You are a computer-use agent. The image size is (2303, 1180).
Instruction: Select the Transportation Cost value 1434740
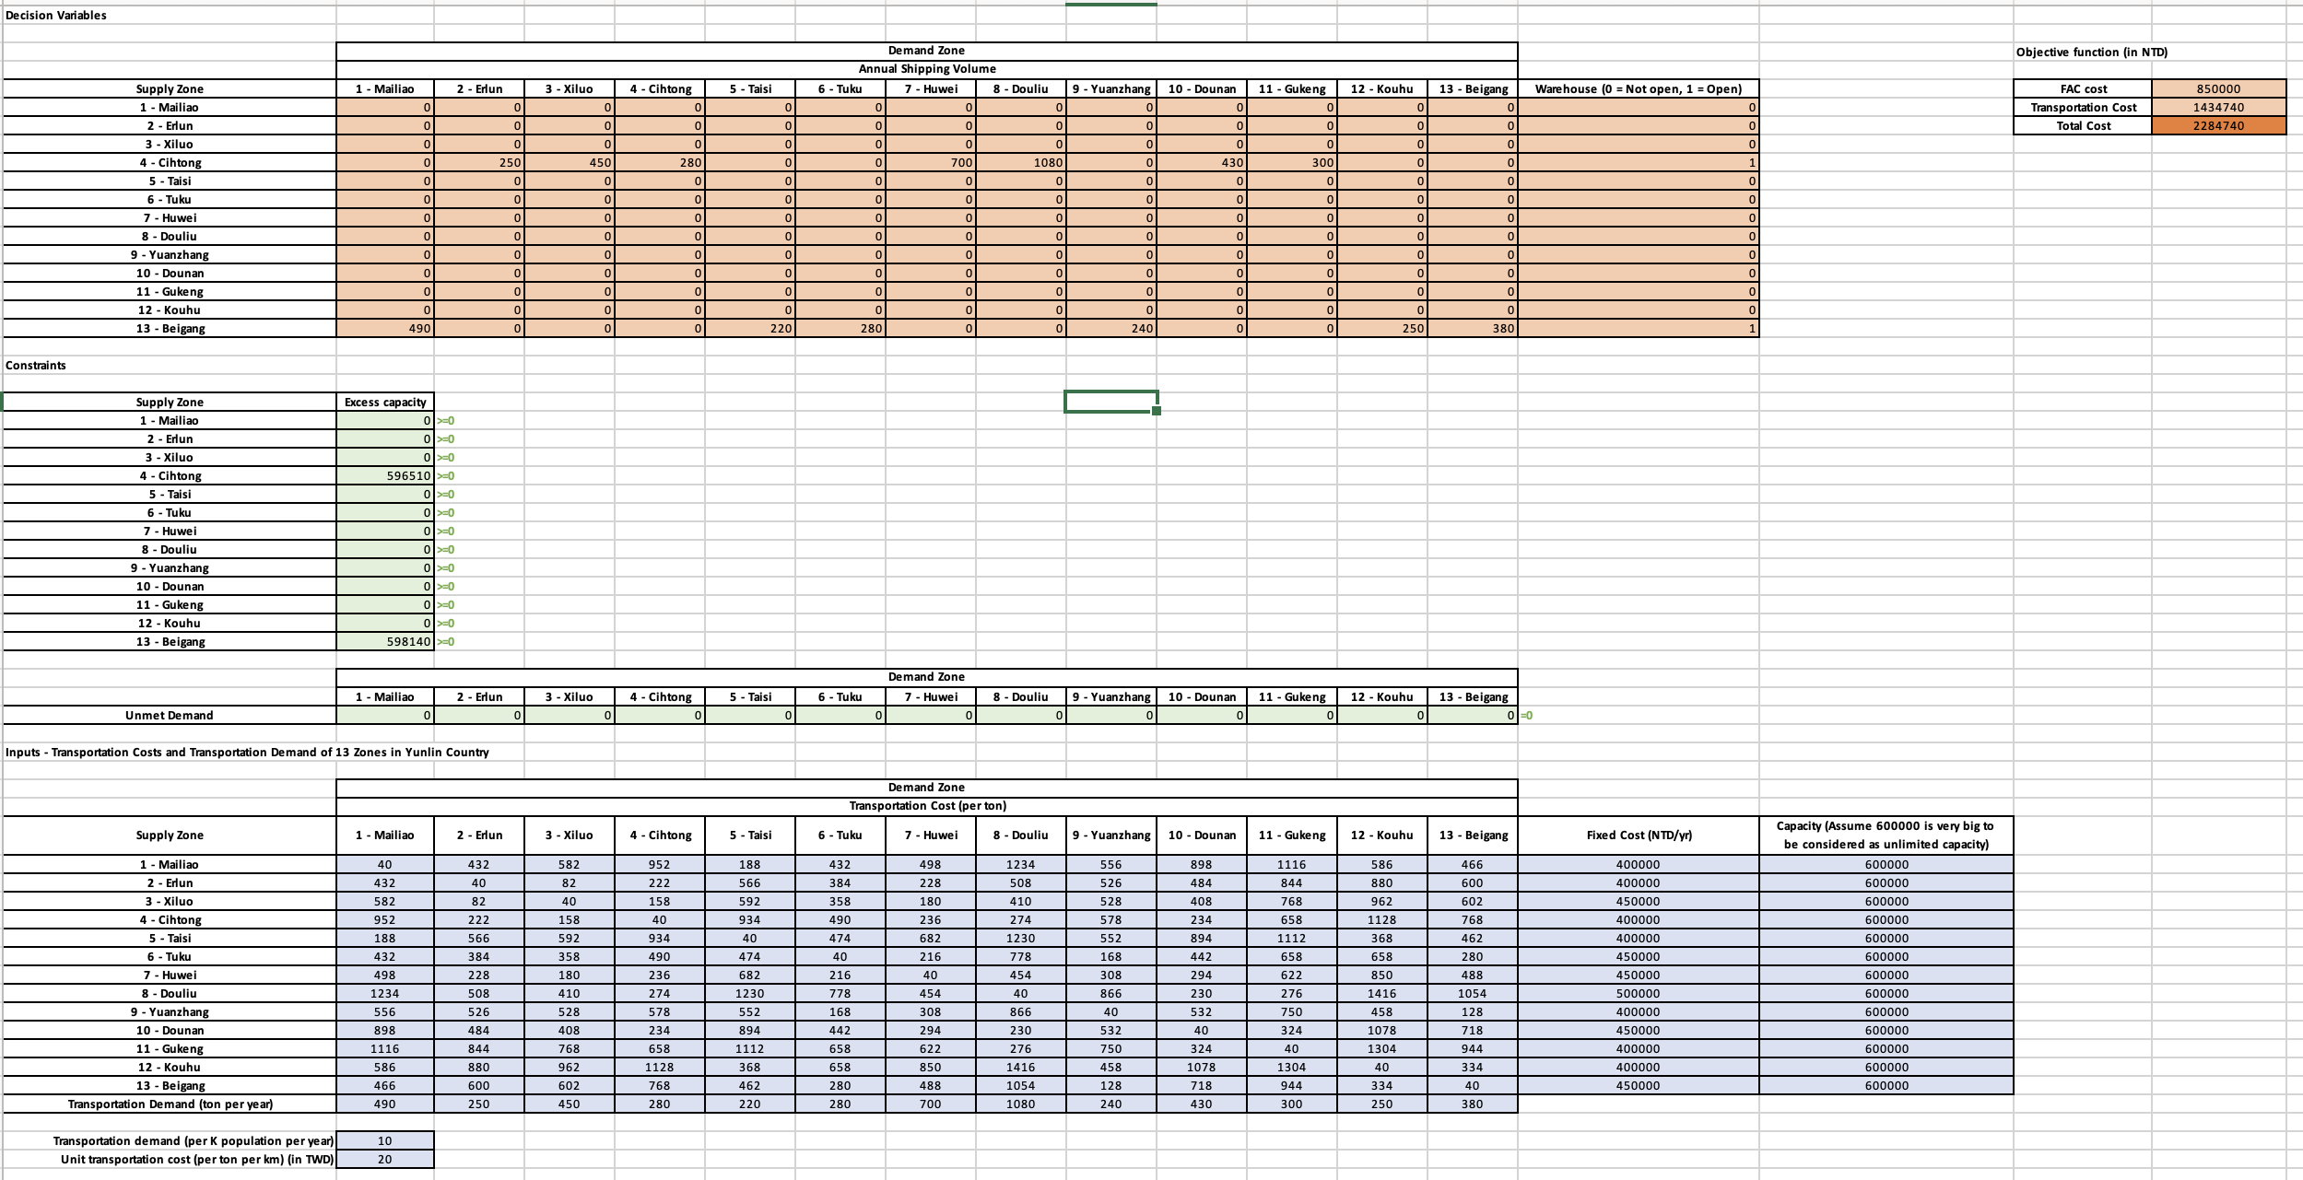click(x=2217, y=108)
